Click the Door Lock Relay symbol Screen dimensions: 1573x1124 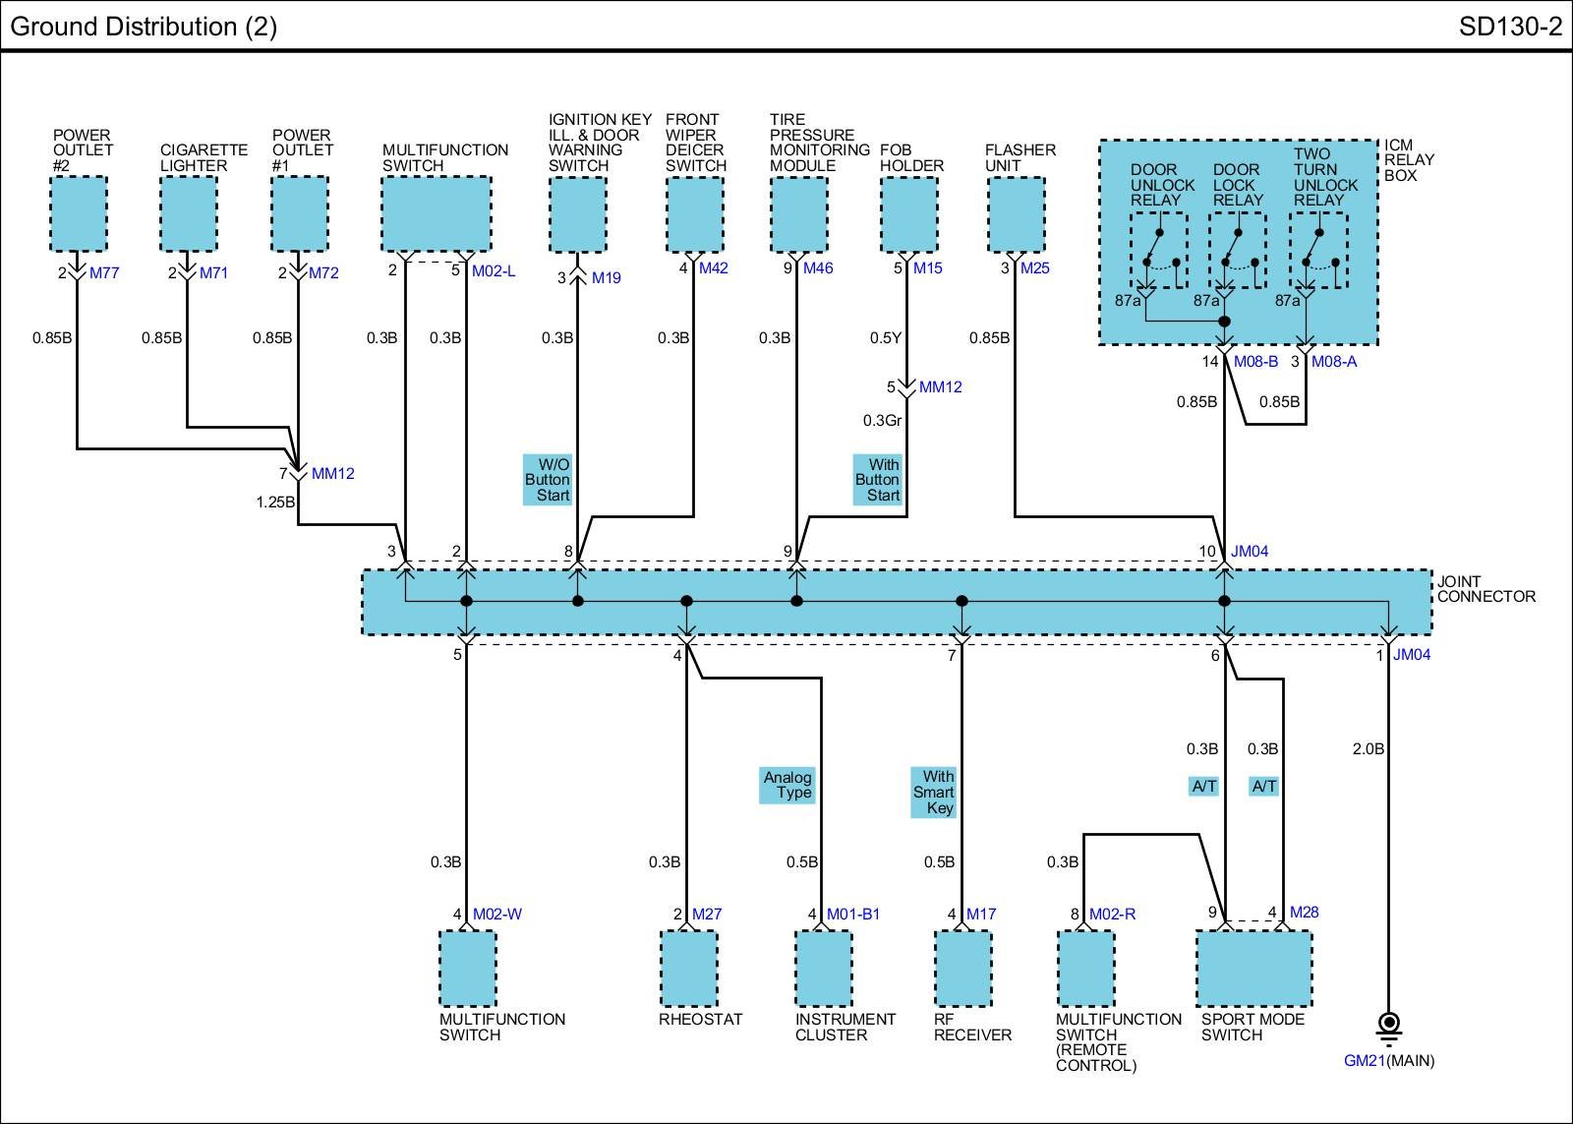click(x=1237, y=252)
